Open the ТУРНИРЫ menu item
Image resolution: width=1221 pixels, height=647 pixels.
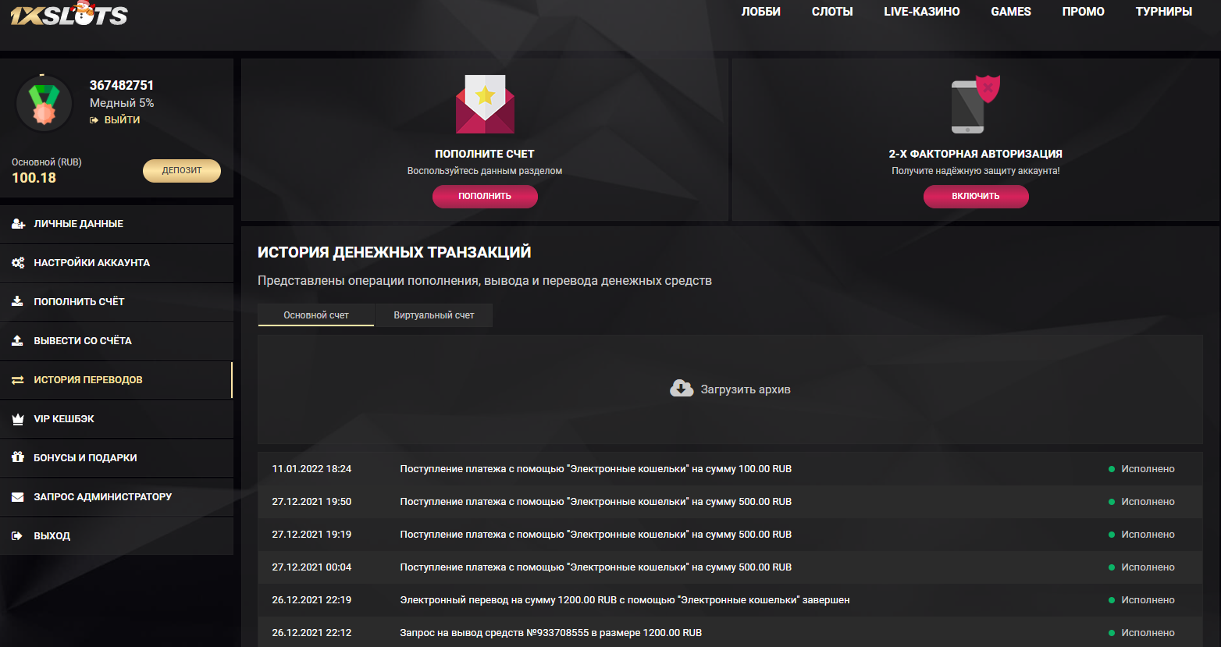pos(1164,12)
